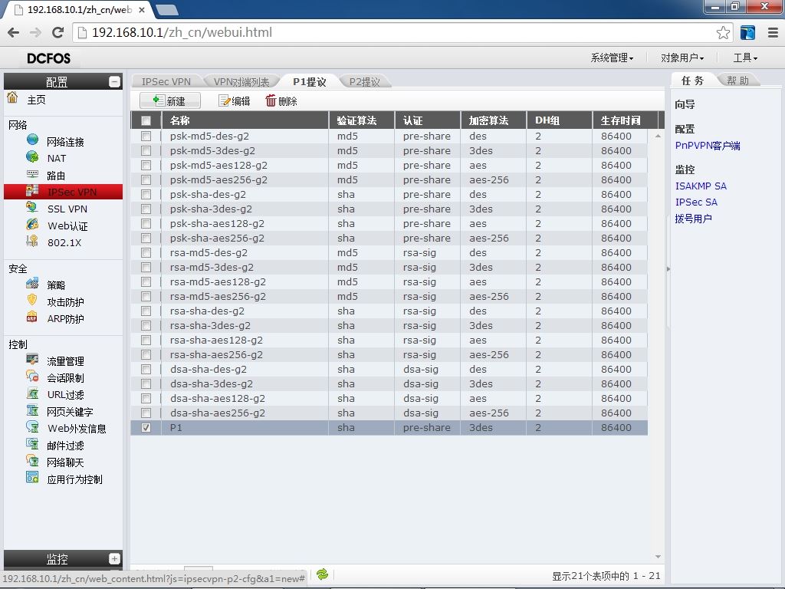
Task: Click the URL过滤 icon
Action: click(x=32, y=393)
